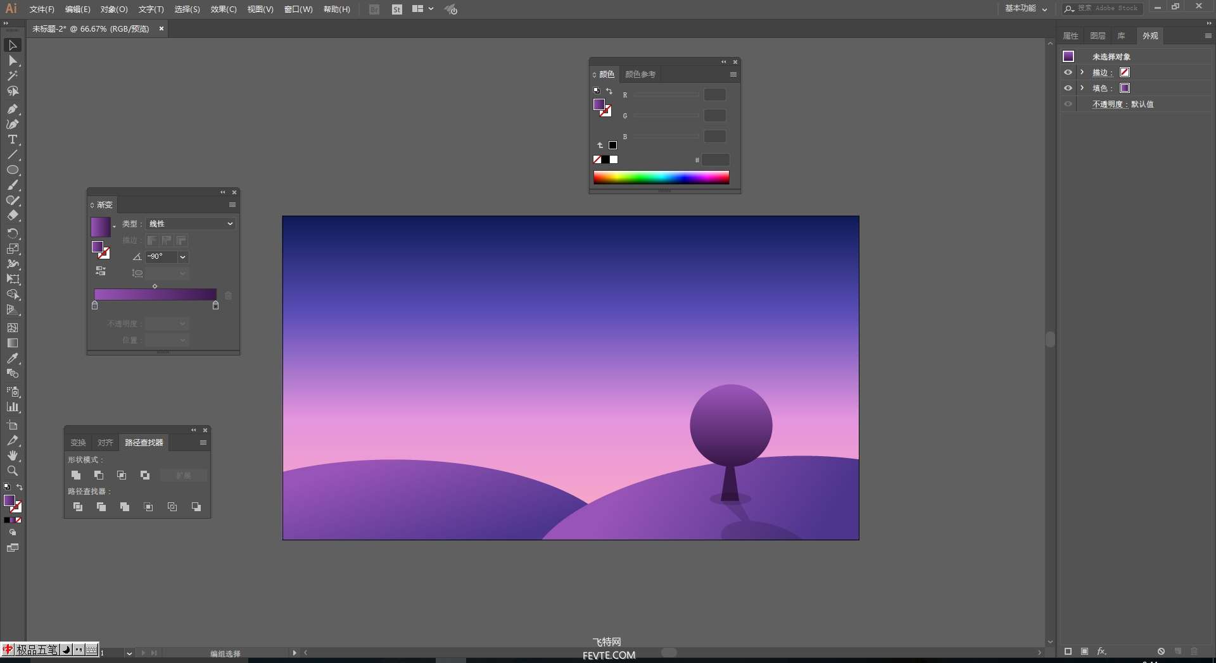Viewport: 1216px width, 663px height.
Task: Click Minus Front shape mode in Pathfinder
Action: pyautogui.click(x=99, y=475)
